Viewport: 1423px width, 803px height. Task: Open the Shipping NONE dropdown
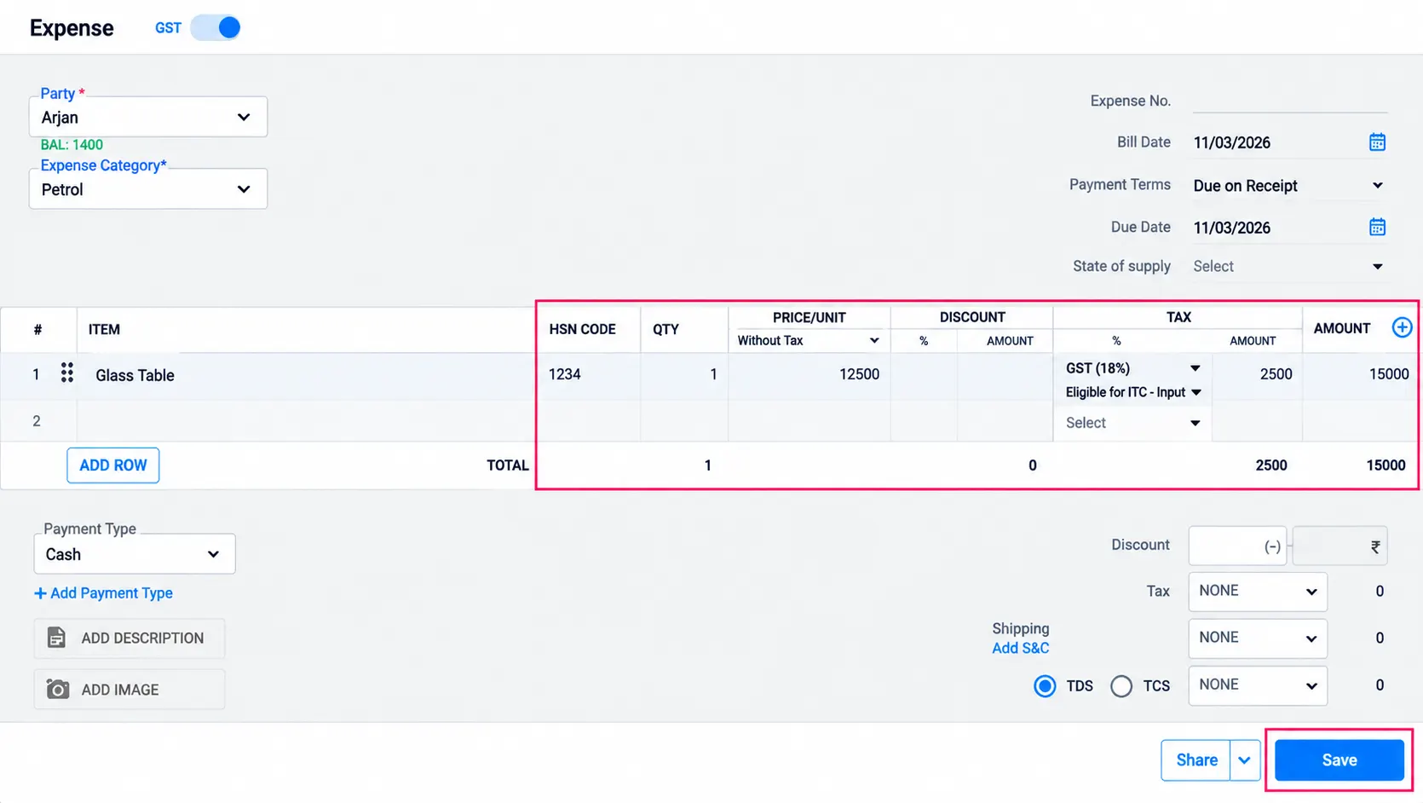(1258, 638)
